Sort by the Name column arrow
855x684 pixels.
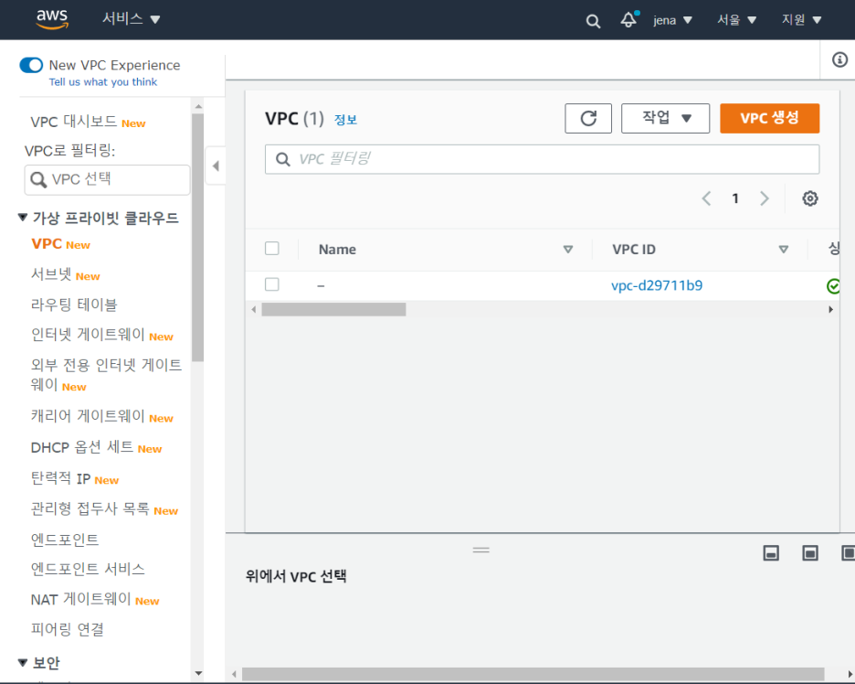567,250
